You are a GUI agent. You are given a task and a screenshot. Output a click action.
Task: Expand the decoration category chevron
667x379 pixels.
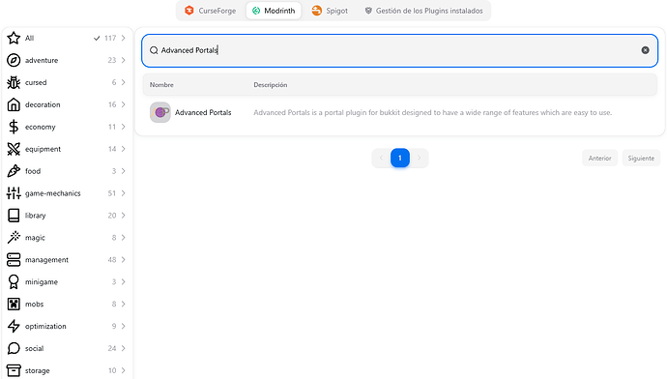[123, 104]
